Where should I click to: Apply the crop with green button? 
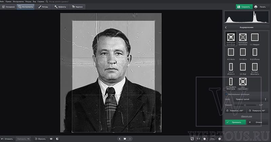point(235,122)
